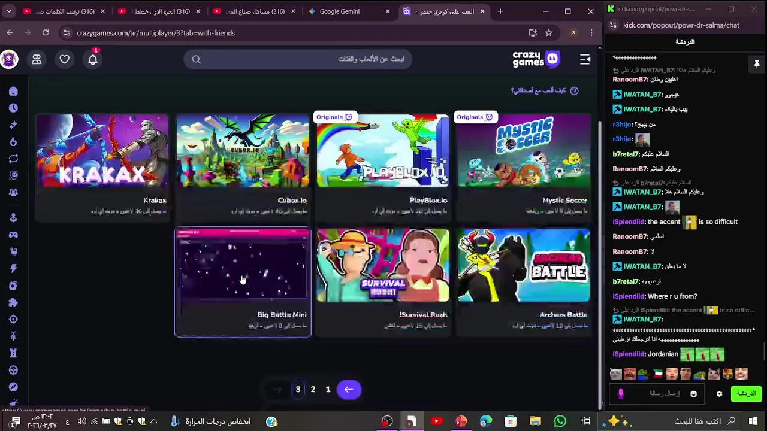This screenshot has height=431, width=767.
Task: Open the joystick category icon in sidebar
Action: 13,218
